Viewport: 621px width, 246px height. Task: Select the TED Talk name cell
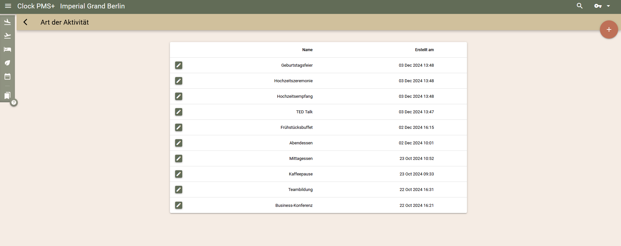(x=304, y=112)
